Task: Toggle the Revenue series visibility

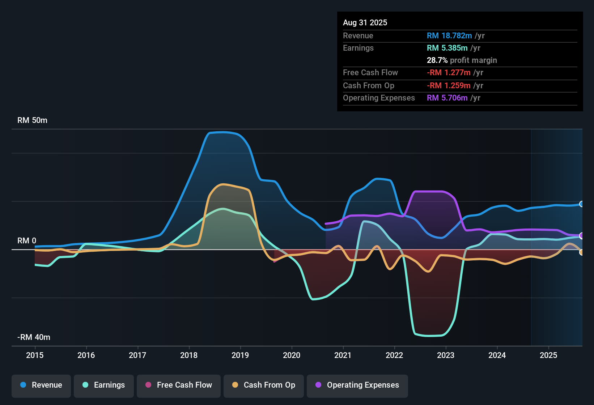Action: (41, 385)
